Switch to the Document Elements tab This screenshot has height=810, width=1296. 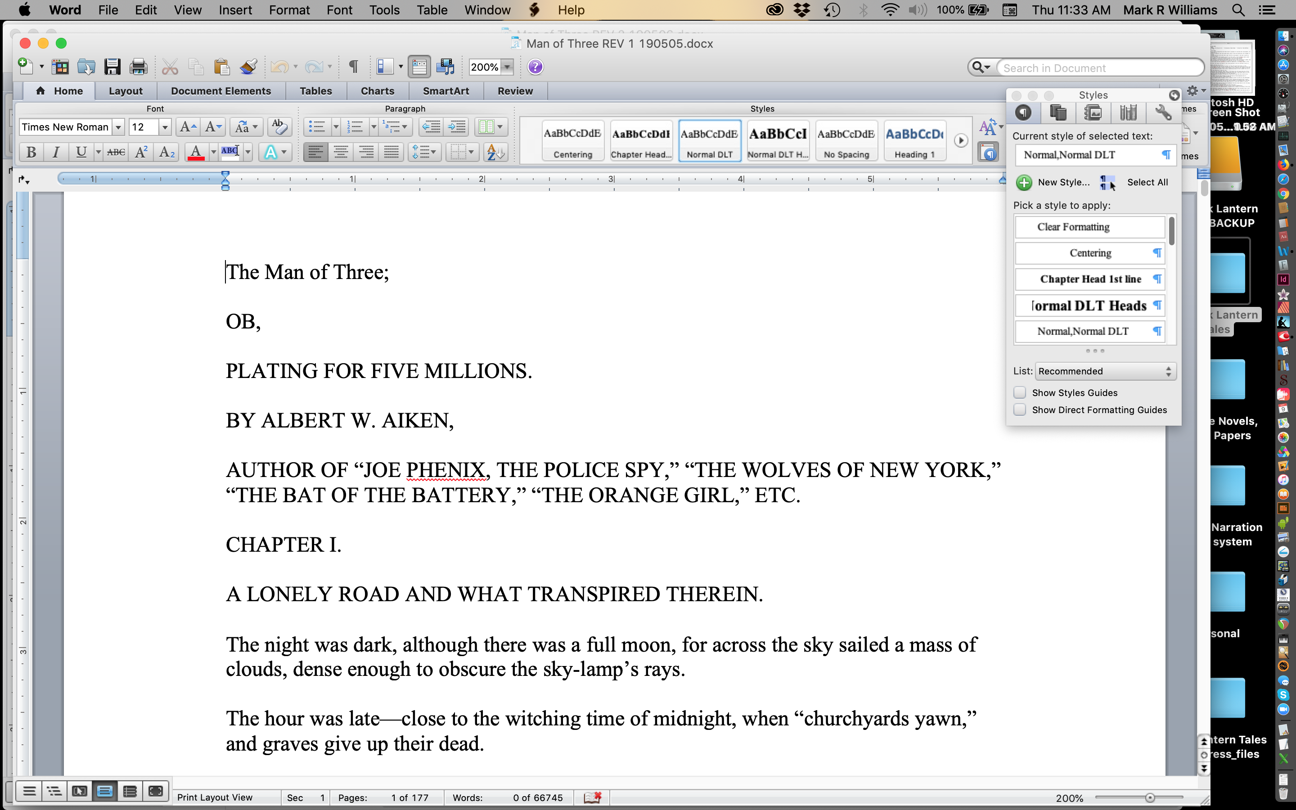pyautogui.click(x=220, y=91)
